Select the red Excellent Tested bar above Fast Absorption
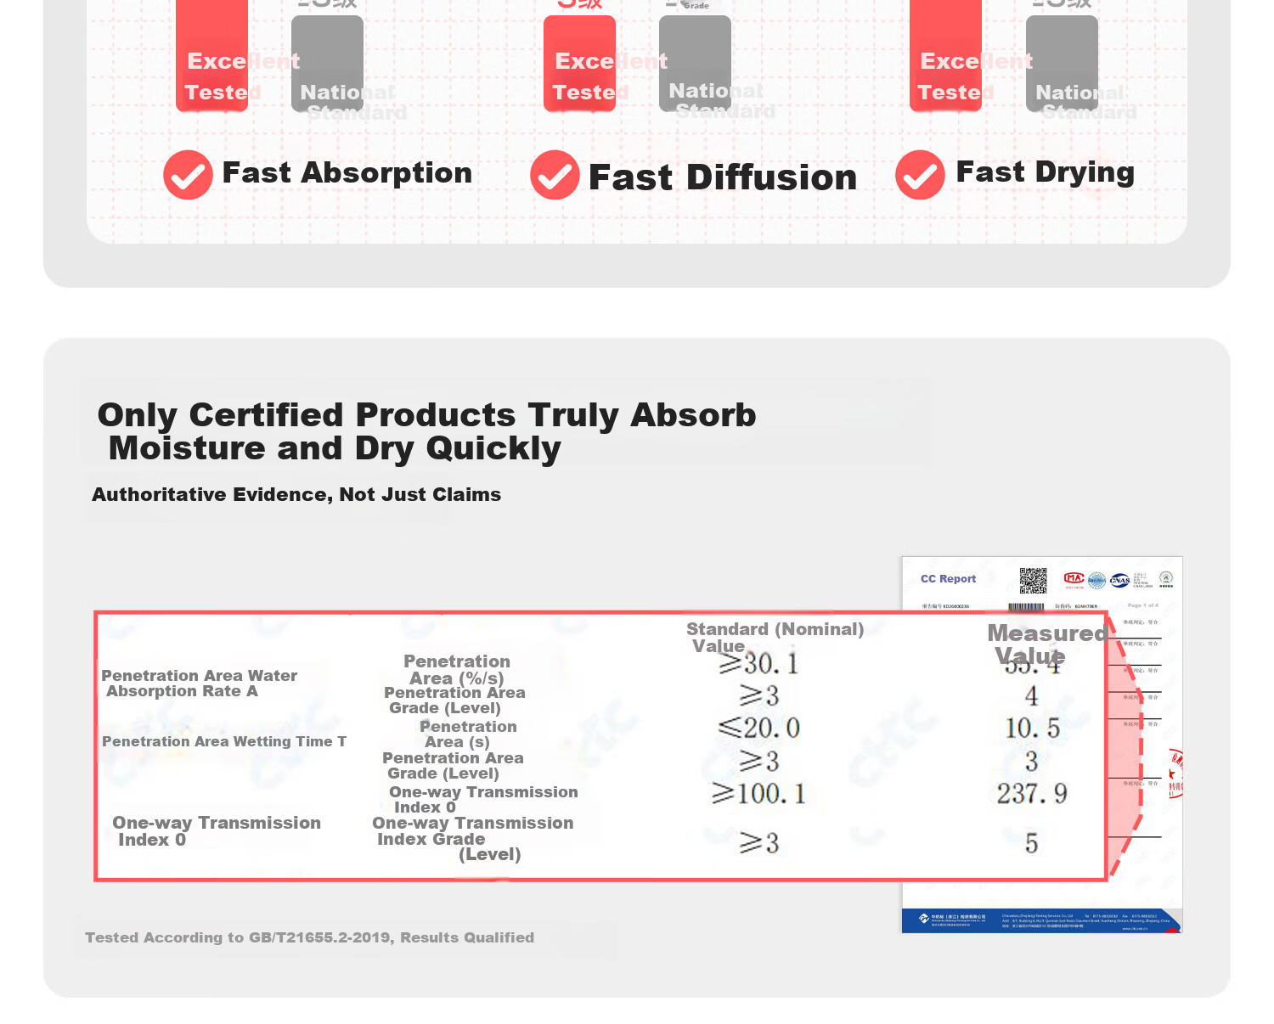1274x1024 pixels. click(211, 55)
